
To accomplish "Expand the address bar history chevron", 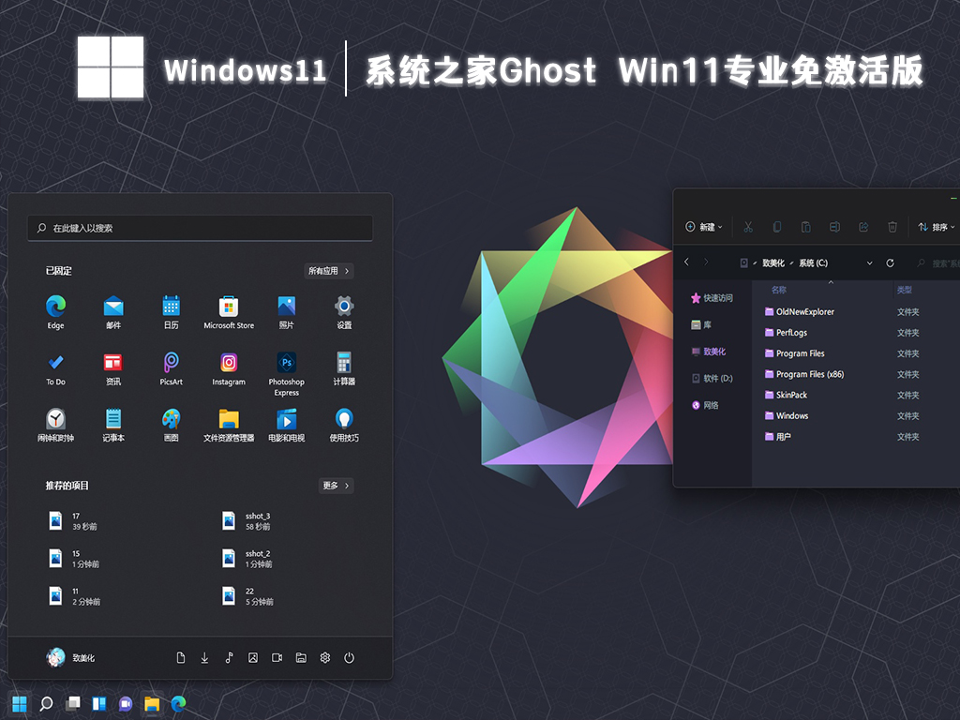I will point(869,263).
